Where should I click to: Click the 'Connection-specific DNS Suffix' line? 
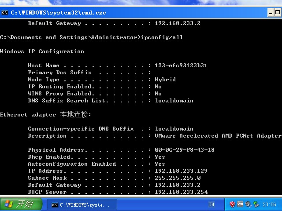coord(111,129)
